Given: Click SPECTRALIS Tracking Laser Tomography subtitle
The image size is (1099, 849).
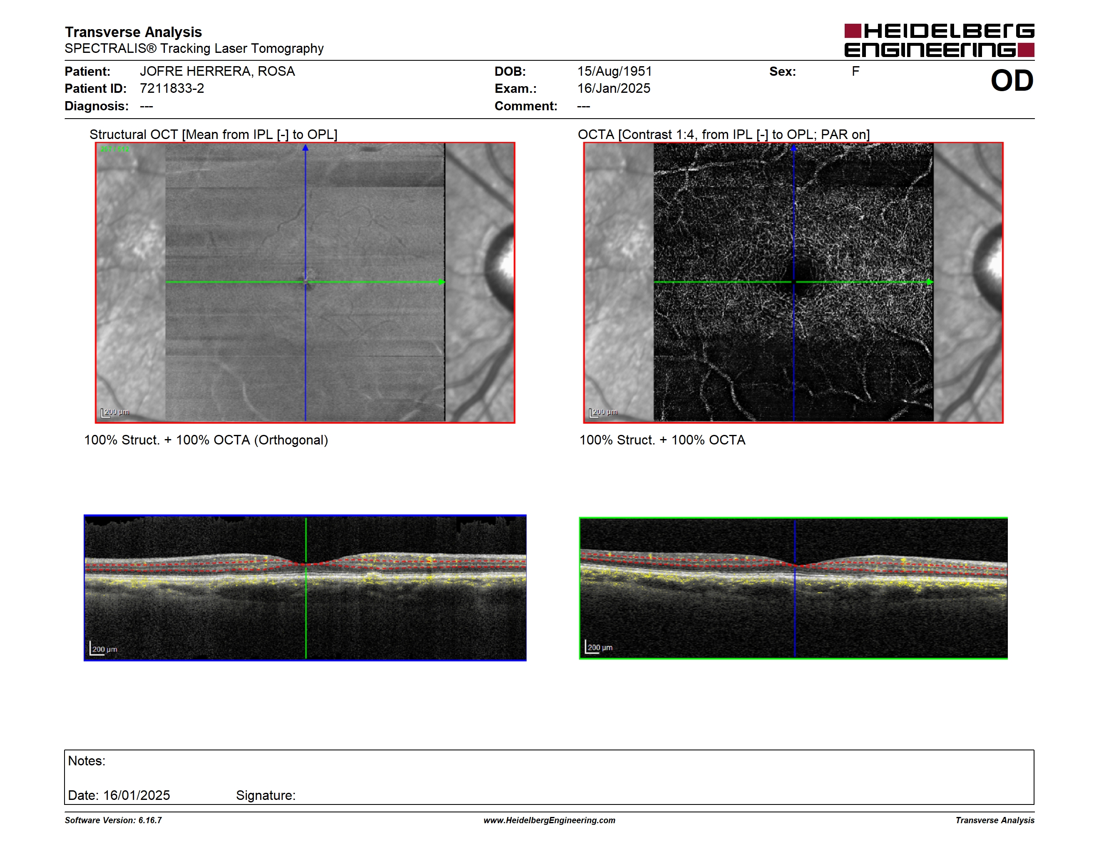Looking at the screenshot, I should pyautogui.click(x=194, y=49).
